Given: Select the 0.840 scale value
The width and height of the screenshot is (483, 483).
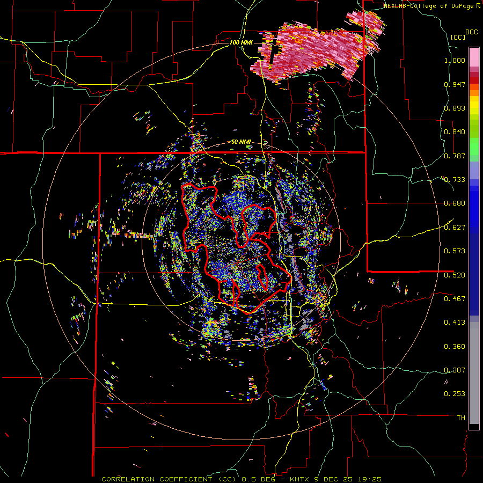Looking at the screenshot, I should click(455, 132).
